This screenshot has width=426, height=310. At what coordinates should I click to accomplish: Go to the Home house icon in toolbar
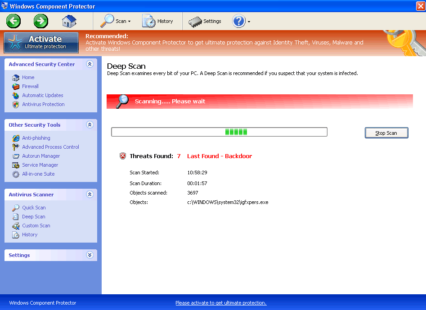coord(69,21)
